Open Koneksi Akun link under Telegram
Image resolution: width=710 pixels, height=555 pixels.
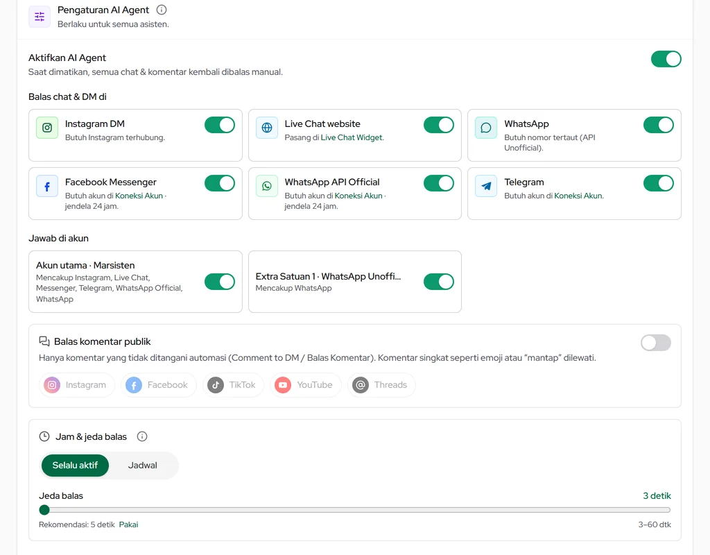(578, 196)
